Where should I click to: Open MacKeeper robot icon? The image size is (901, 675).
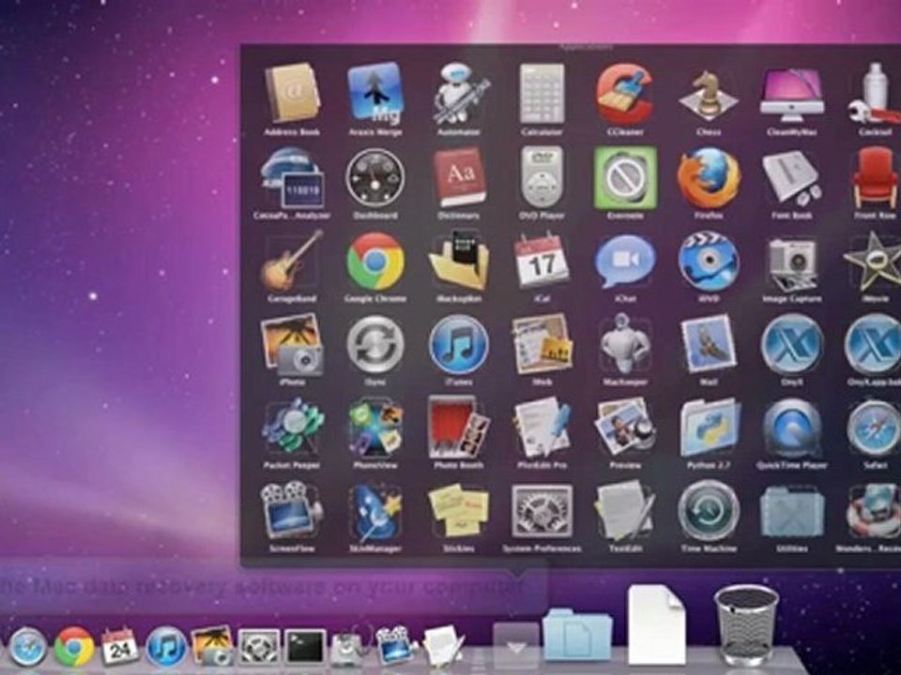625,343
